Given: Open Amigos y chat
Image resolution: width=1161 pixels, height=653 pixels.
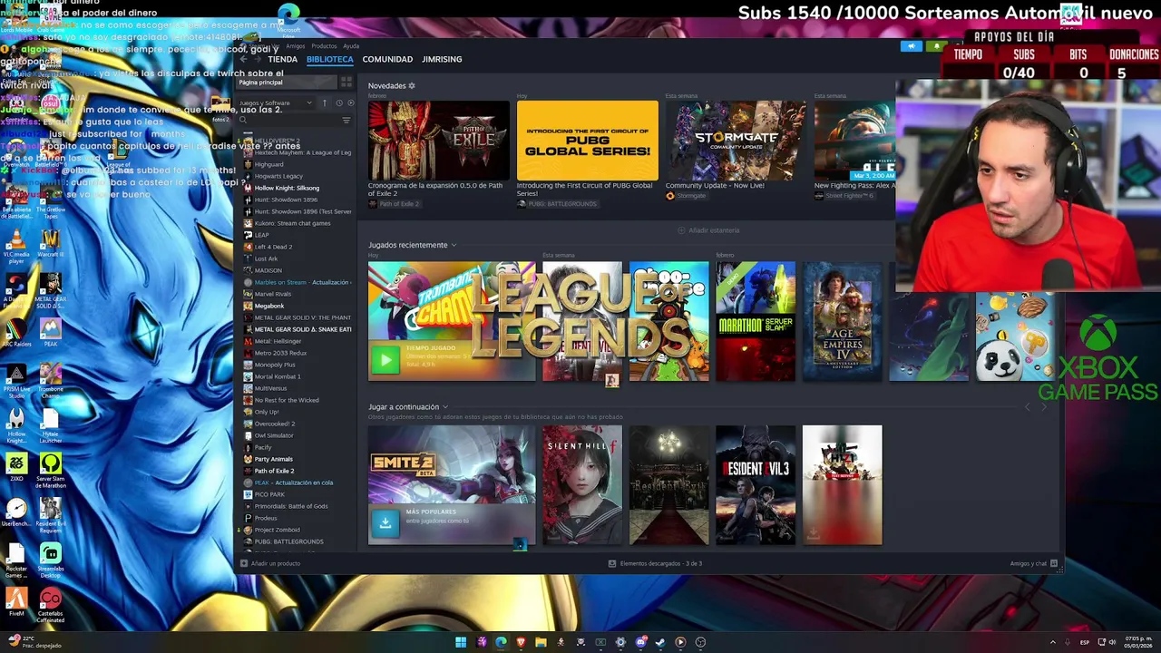Looking at the screenshot, I should 1034,563.
